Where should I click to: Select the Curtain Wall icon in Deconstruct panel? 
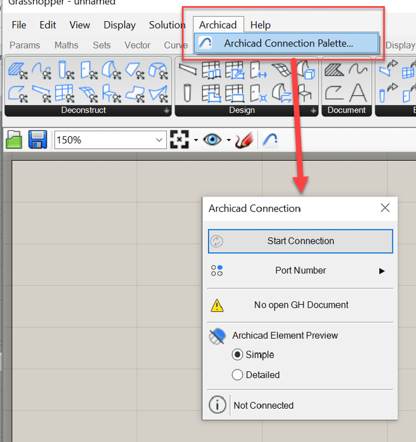65,93
